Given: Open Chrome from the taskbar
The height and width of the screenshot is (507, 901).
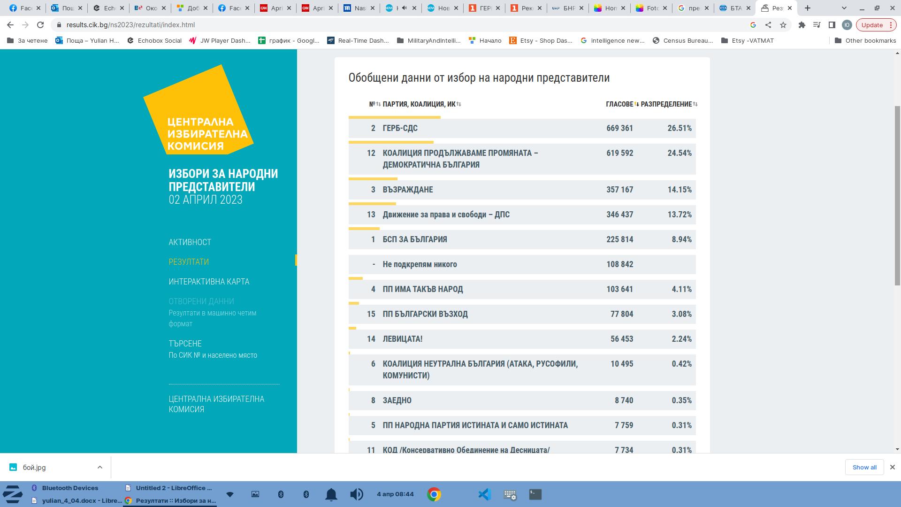Looking at the screenshot, I should pyautogui.click(x=434, y=494).
